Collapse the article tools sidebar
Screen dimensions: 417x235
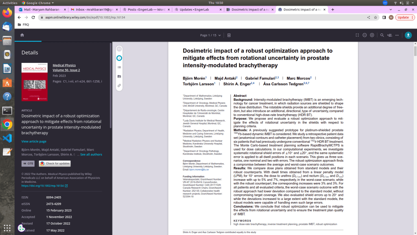coord(119,49)
